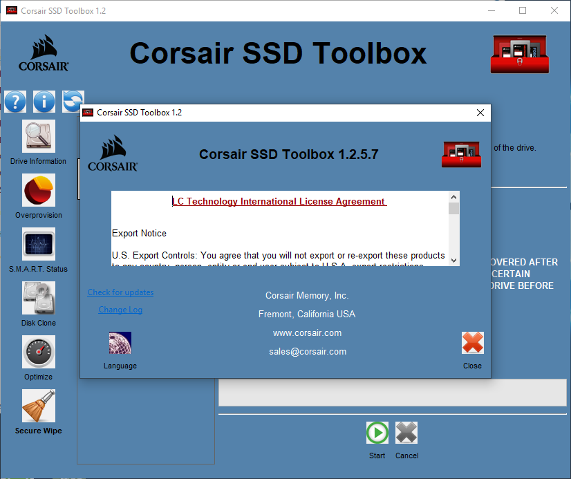571x479 pixels.
Task: Open the Optimize tool
Action: click(38, 352)
